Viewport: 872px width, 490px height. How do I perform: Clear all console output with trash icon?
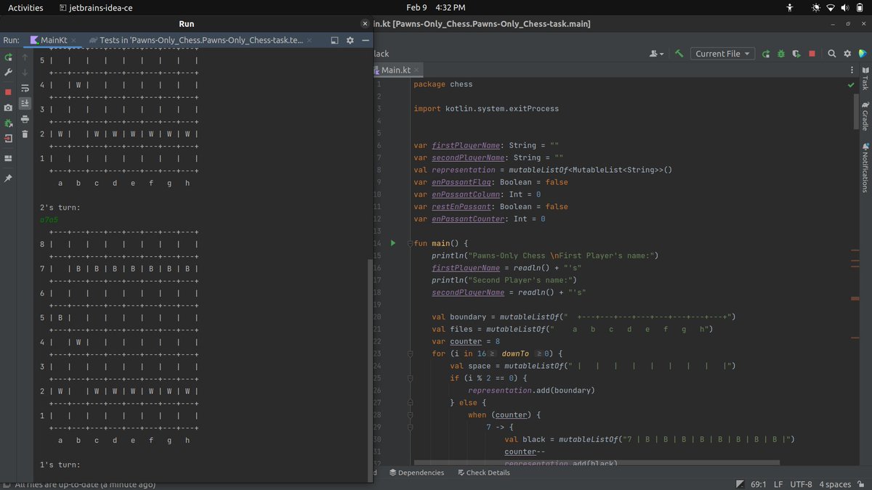25,134
